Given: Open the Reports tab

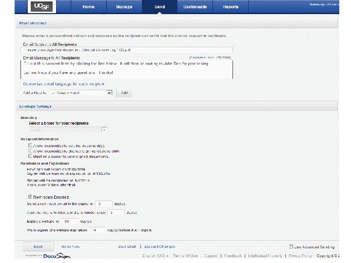Looking at the screenshot, I should [231, 7].
